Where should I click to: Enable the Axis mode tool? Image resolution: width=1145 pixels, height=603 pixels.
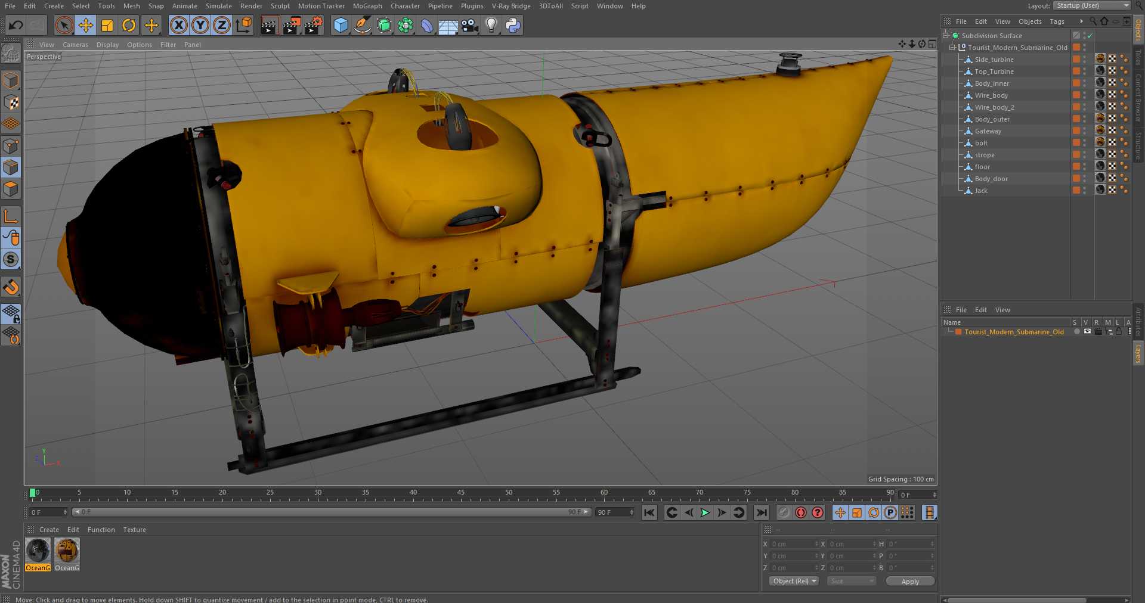click(x=11, y=216)
